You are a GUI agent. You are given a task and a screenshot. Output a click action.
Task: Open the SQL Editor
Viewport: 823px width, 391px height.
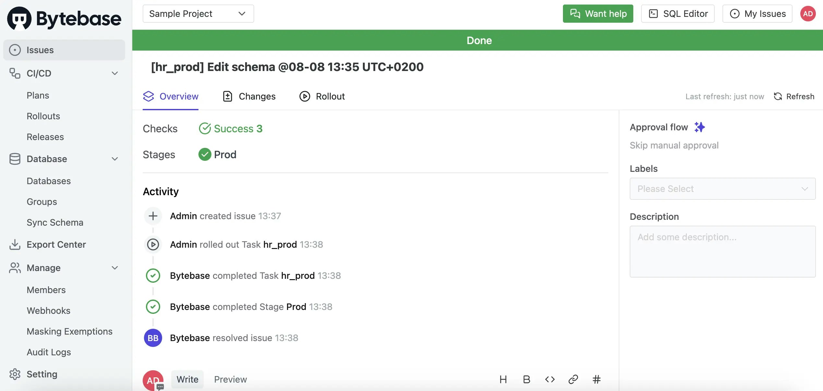pyautogui.click(x=677, y=14)
